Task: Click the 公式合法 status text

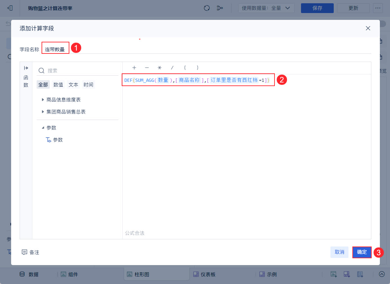Action: tap(134, 233)
